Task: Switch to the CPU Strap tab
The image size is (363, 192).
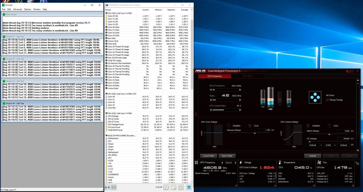Action: (x=248, y=76)
